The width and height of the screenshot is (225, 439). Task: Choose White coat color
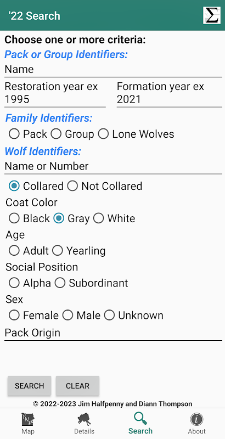coord(99,218)
